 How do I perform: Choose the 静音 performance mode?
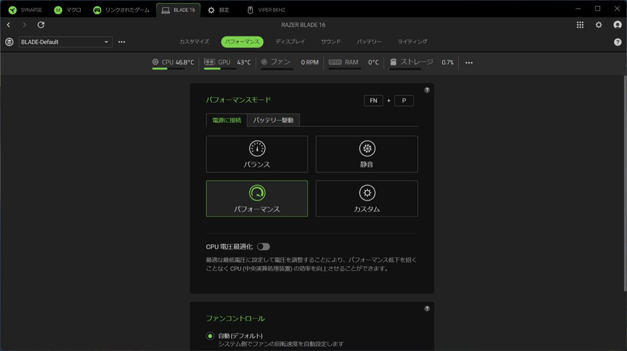(367, 154)
